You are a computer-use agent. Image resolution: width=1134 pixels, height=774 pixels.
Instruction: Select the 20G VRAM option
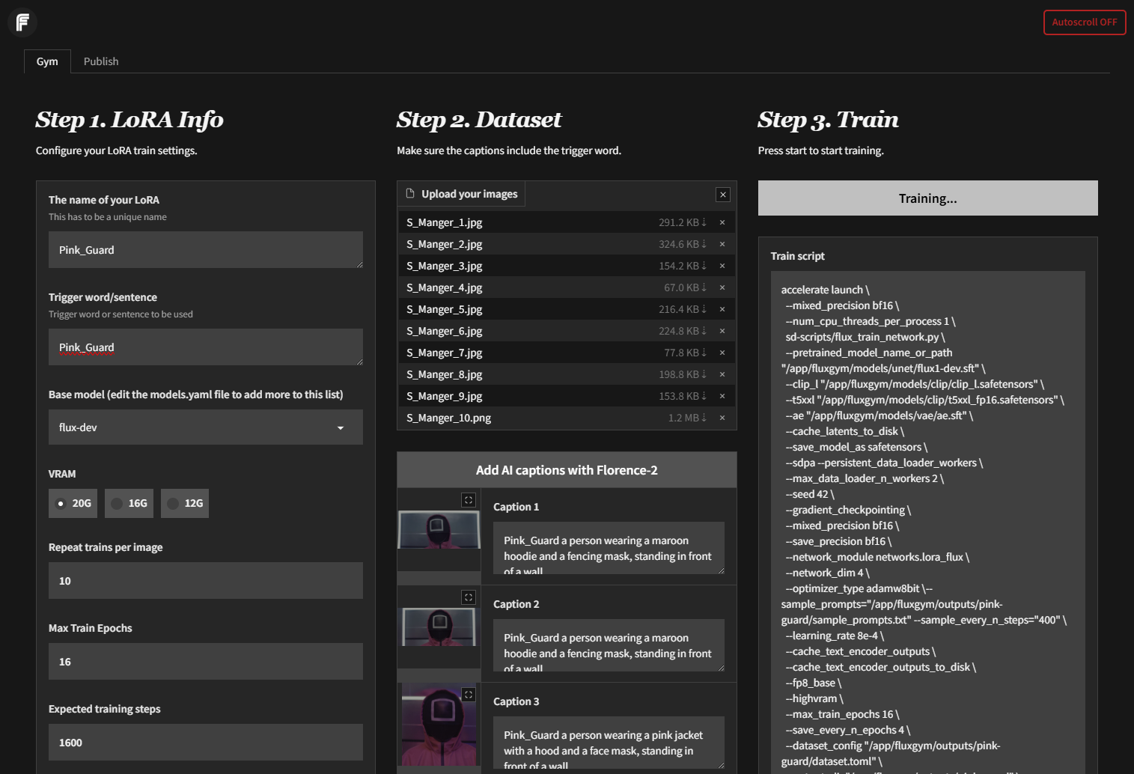(x=61, y=504)
